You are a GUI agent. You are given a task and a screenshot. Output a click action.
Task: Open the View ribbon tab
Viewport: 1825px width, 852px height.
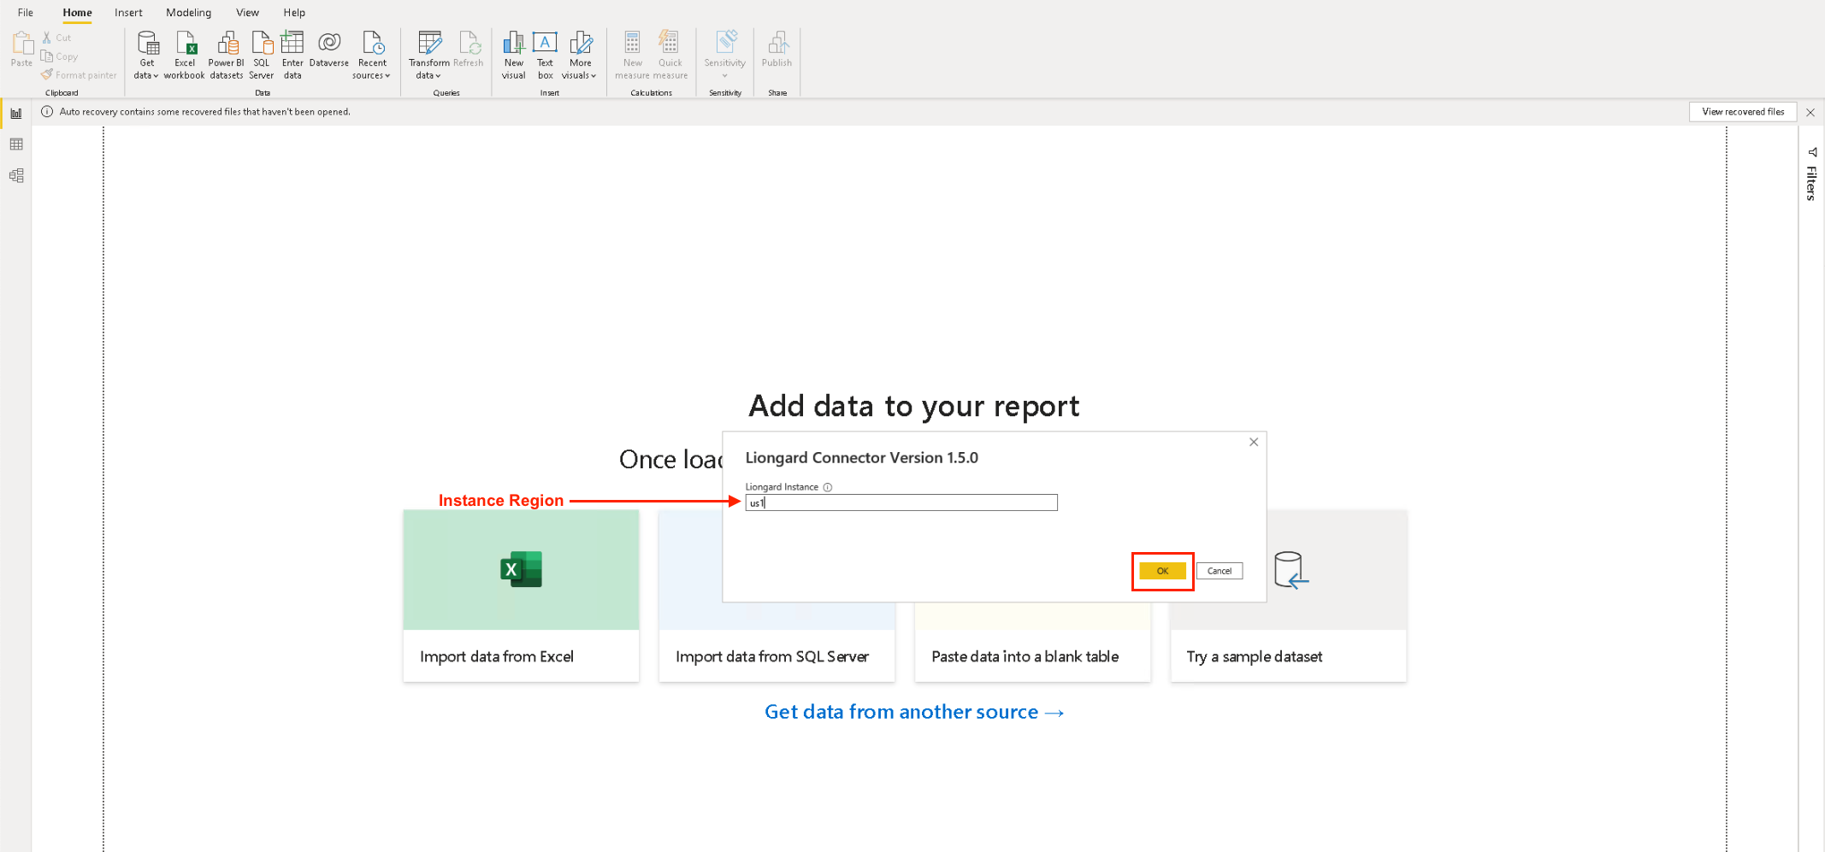[x=247, y=13]
